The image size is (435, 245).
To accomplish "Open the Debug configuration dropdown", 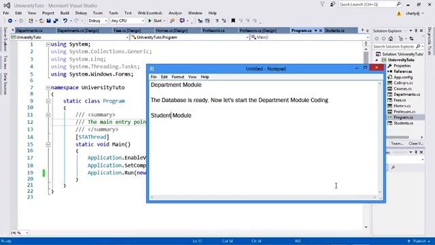I will pyautogui.click(x=97, y=21).
